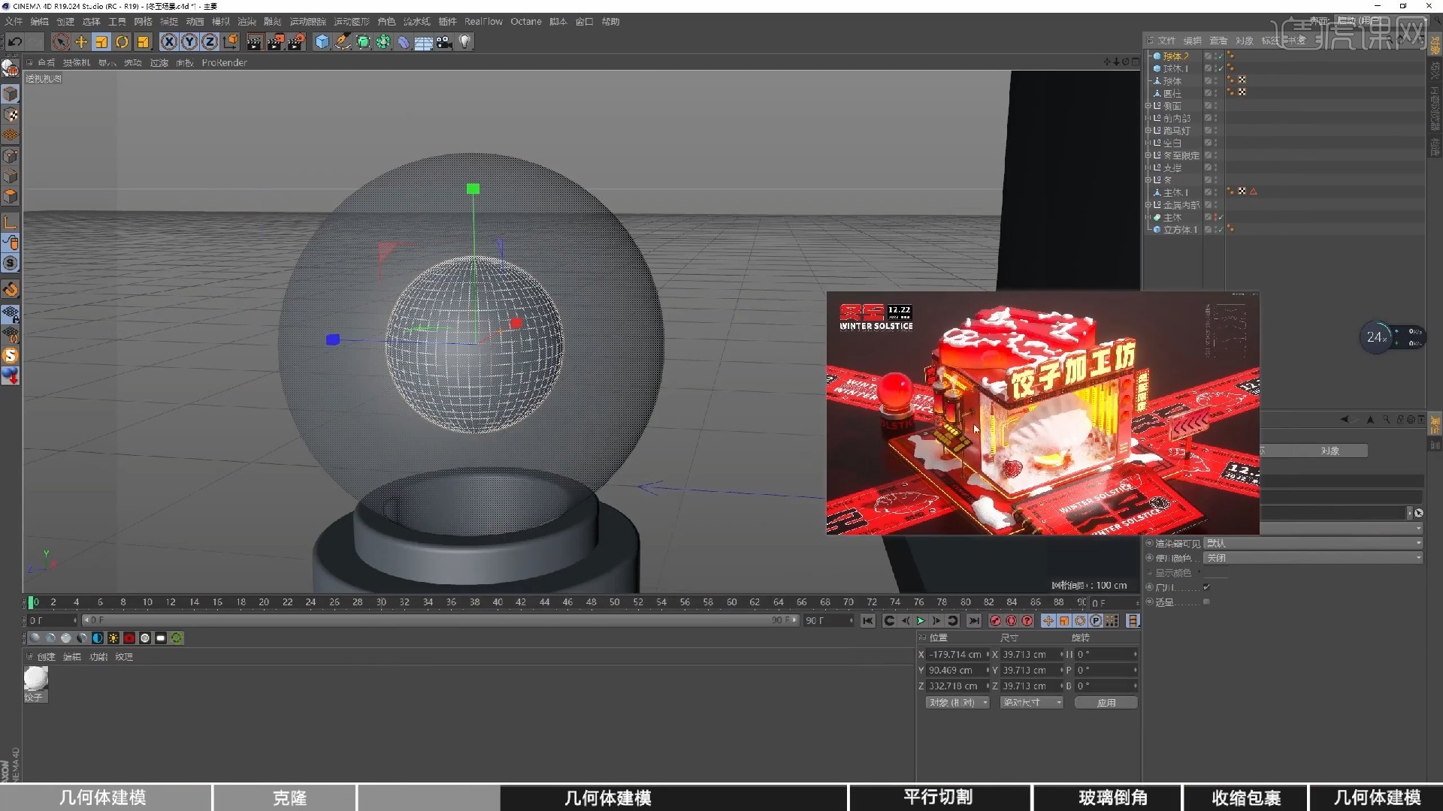The image size is (1443, 811).
Task: Activate the Move tool in top toolbar
Action: click(x=81, y=42)
